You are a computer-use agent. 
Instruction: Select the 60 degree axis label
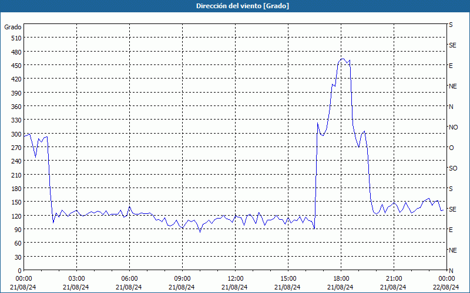coord(18,243)
